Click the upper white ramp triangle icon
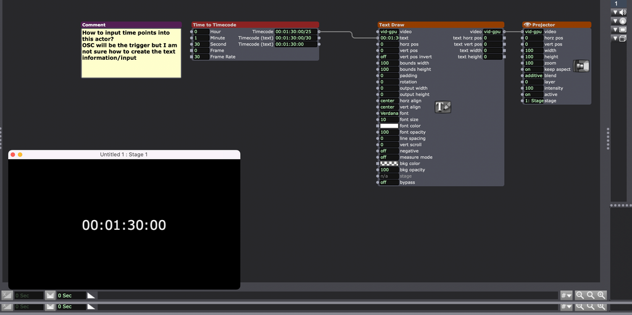632x315 pixels. click(91, 295)
